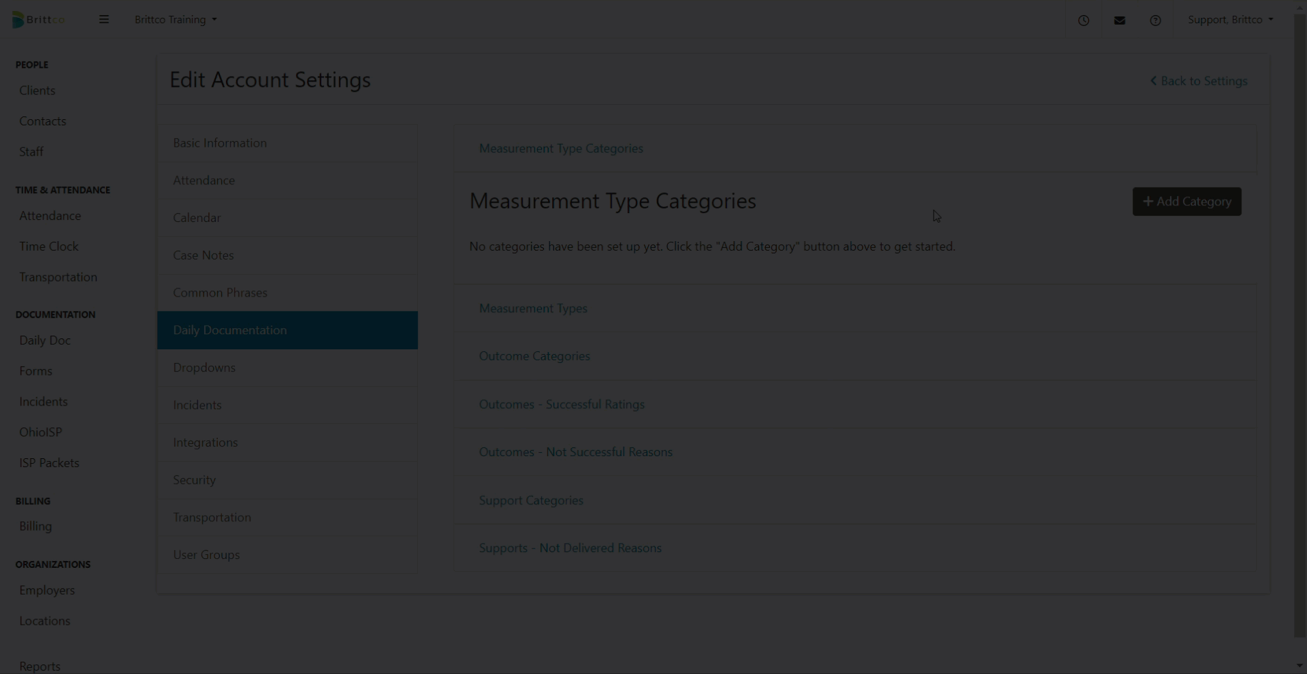This screenshot has width=1307, height=674.
Task: Click the Brittco logo
Action: click(x=38, y=18)
